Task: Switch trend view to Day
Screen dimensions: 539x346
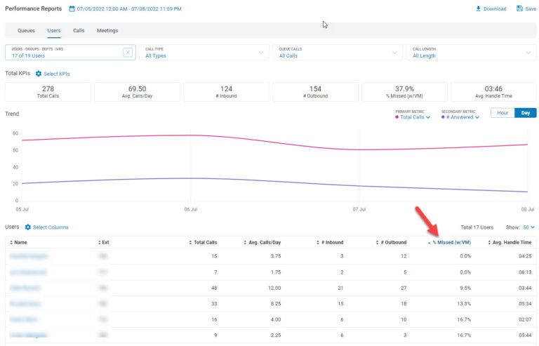Action: click(525, 113)
